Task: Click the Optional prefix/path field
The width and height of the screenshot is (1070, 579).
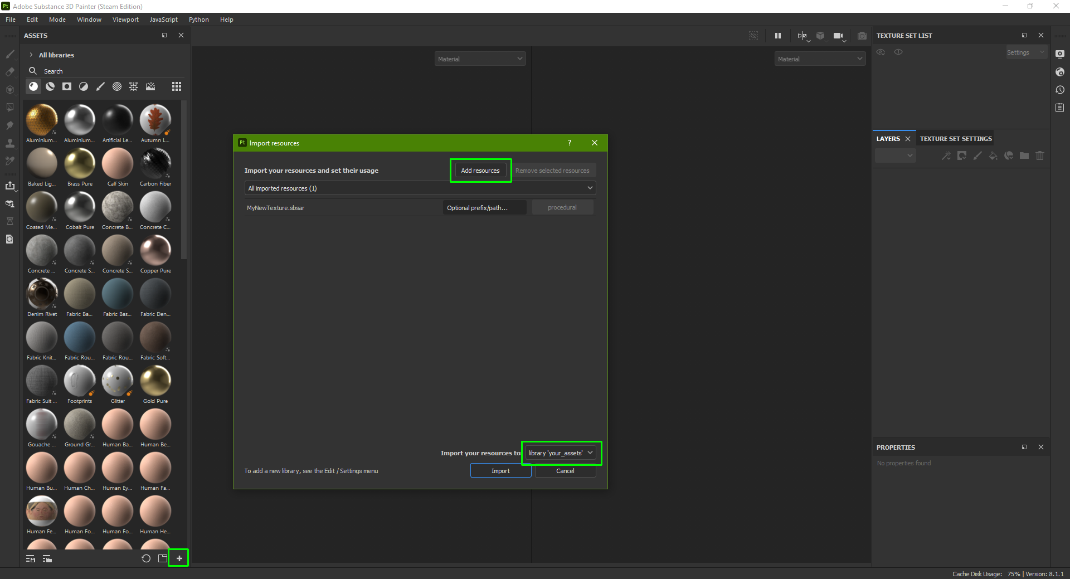Action: (x=485, y=208)
